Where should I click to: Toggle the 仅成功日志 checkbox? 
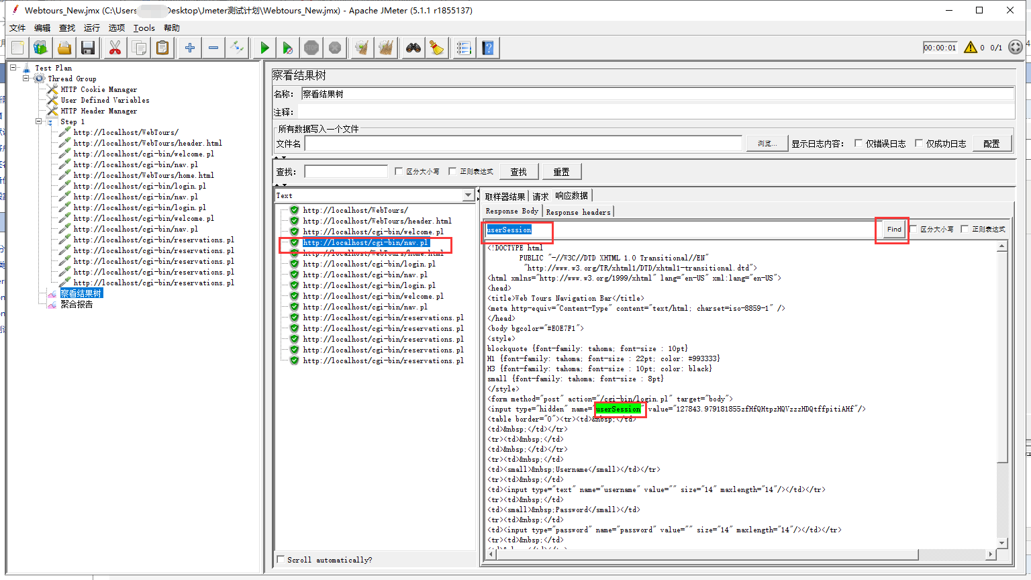pyautogui.click(x=919, y=144)
